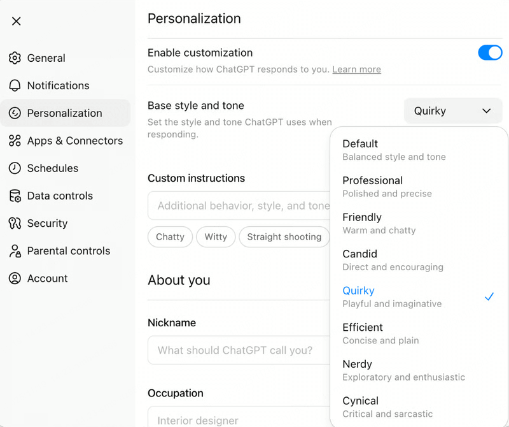The image size is (509, 427).
Task: Collapse the Base style and tone dropdown
Action: pyautogui.click(x=453, y=111)
